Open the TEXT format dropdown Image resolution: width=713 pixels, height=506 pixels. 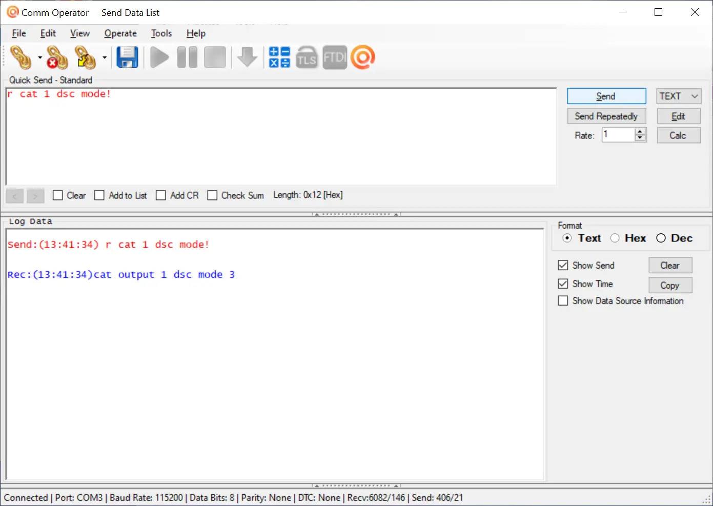(679, 96)
